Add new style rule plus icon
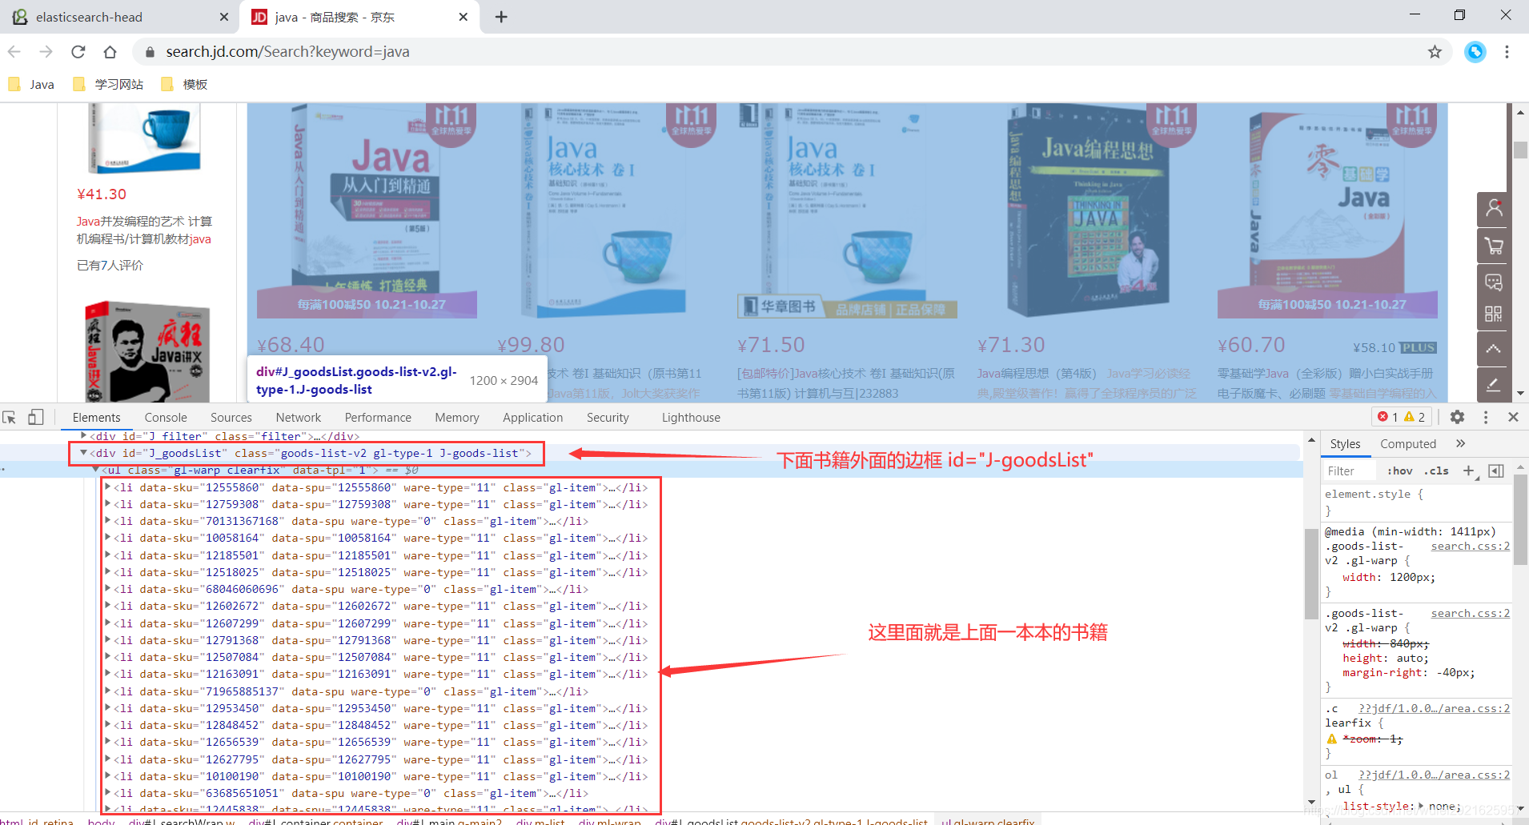 click(1469, 471)
